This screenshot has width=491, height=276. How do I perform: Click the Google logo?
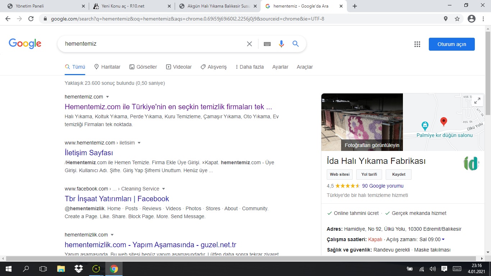pos(25,43)
